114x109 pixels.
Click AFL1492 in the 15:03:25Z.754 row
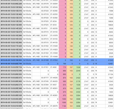[36, 67]
